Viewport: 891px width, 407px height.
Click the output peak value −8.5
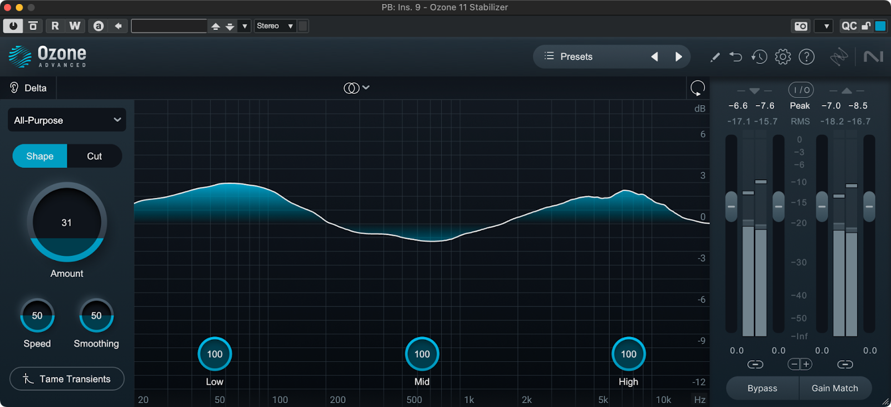tap(858, 106)
